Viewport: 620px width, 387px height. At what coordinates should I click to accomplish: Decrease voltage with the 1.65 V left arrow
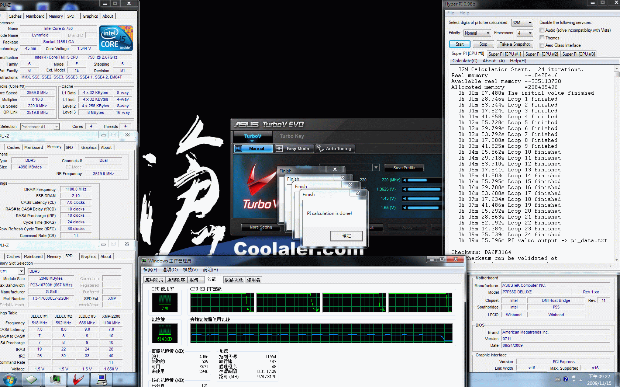[x=404, y=208]
